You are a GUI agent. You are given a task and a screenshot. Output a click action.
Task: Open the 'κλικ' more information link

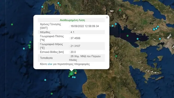50,64
